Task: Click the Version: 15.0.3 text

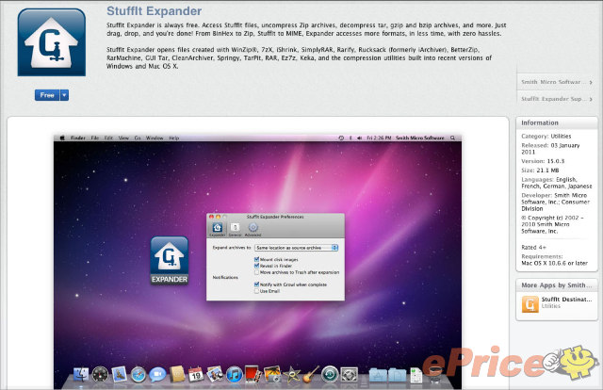Action: [543, 161]
